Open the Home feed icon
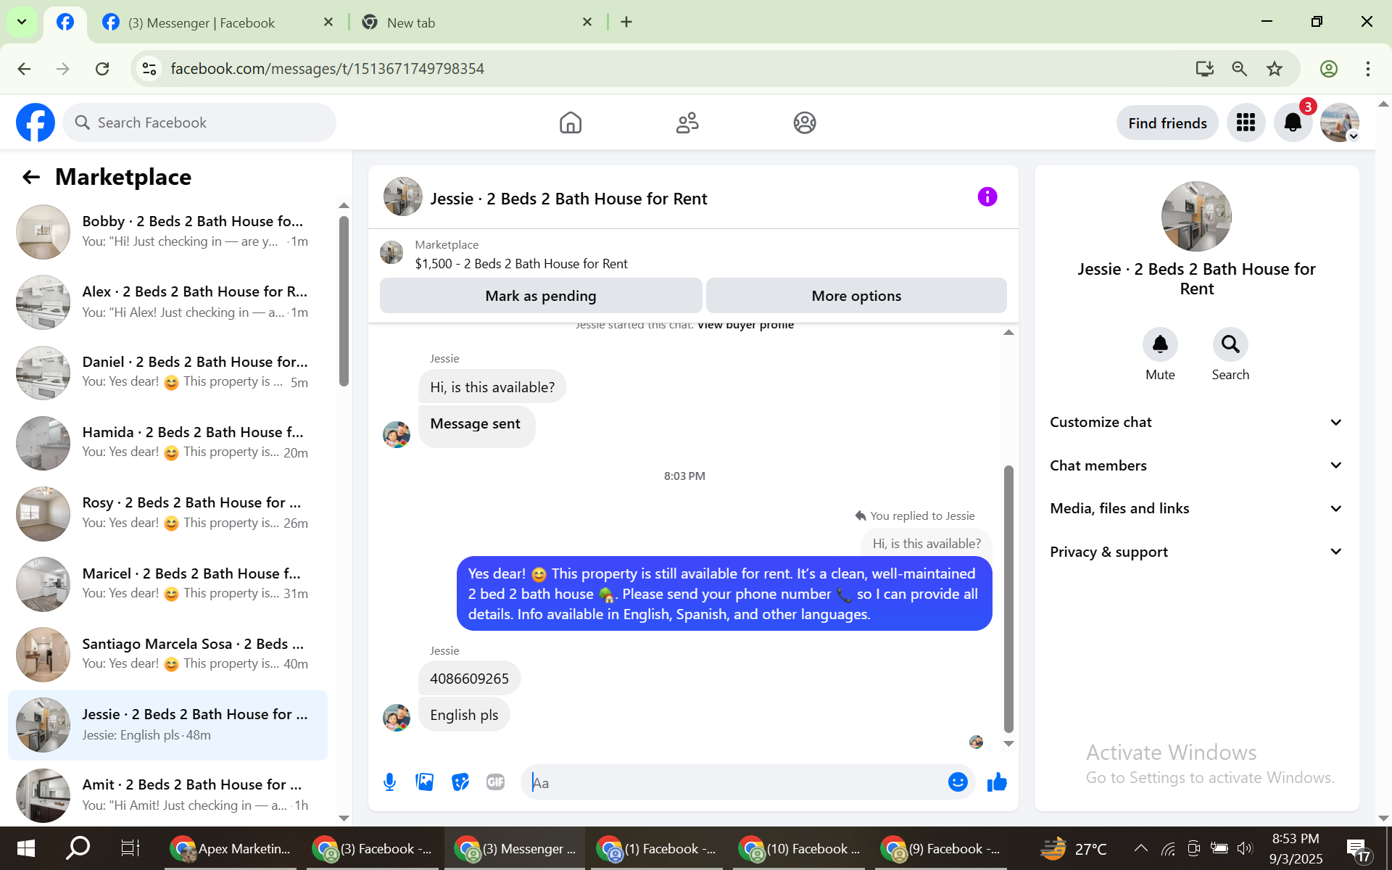 point(571,123)
